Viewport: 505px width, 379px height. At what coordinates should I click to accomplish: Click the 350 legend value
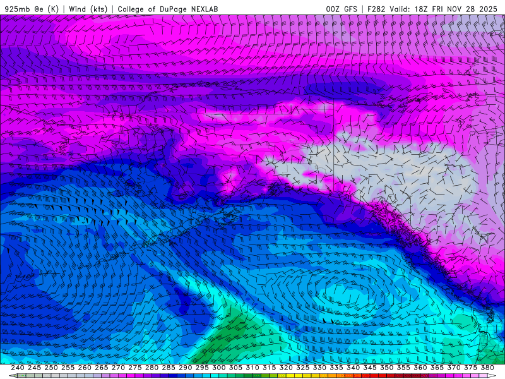(386, 368)
